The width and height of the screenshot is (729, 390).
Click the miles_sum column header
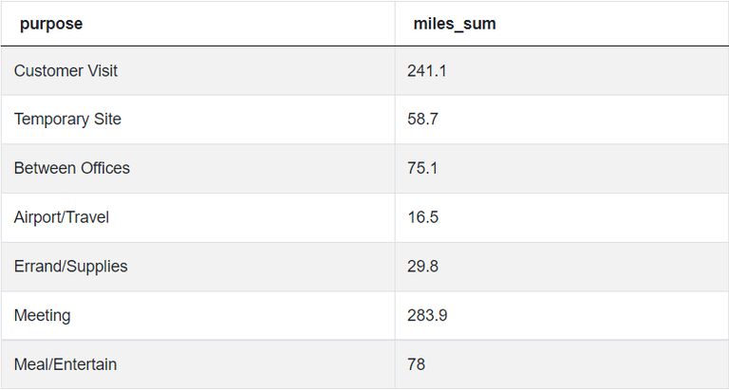[x=455, y=24]
